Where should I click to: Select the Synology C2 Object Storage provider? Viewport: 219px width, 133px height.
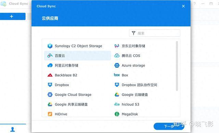click(x=78, y=46)
